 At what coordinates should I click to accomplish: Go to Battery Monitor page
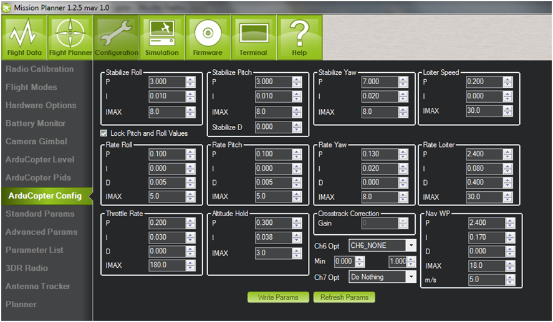pyautogui.click(x=36, y=123)
